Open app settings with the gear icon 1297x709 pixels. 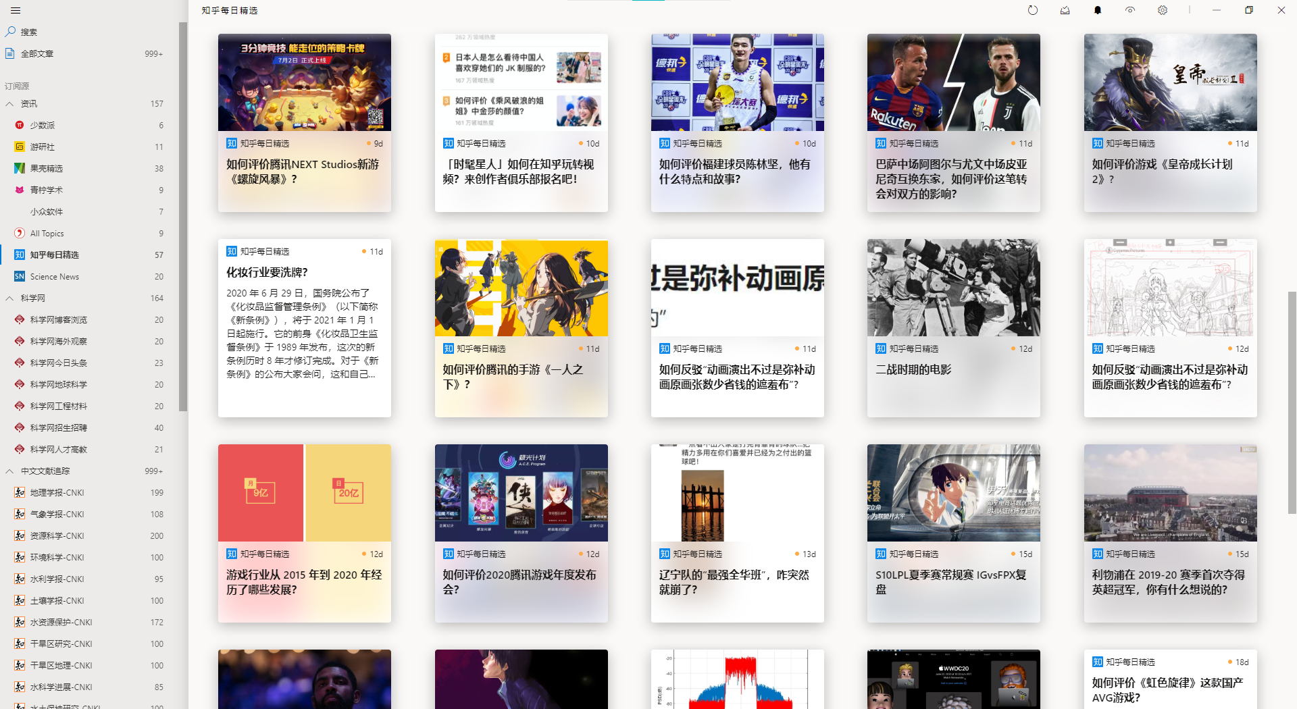pos(1162,10)
